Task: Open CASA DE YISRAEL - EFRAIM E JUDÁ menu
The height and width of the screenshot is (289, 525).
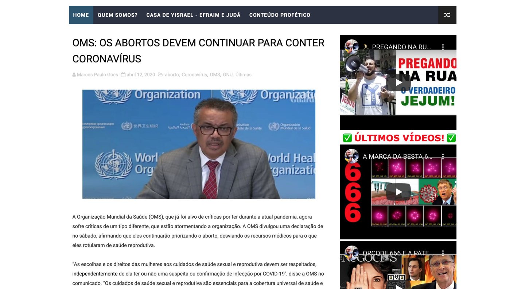Action: pos(193,15)
